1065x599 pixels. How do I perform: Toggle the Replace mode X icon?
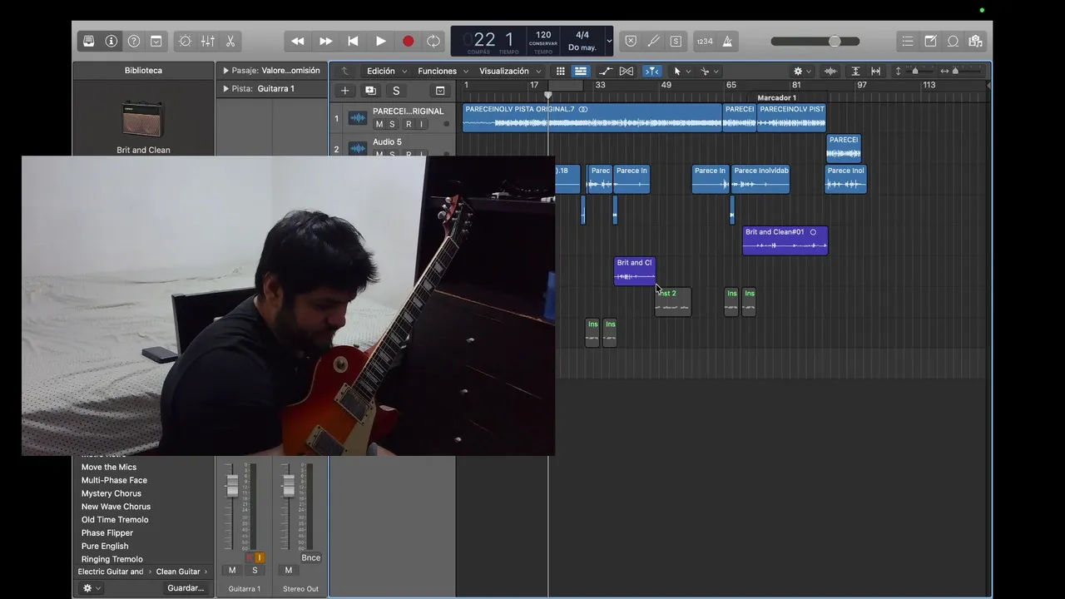coord(631,41)
